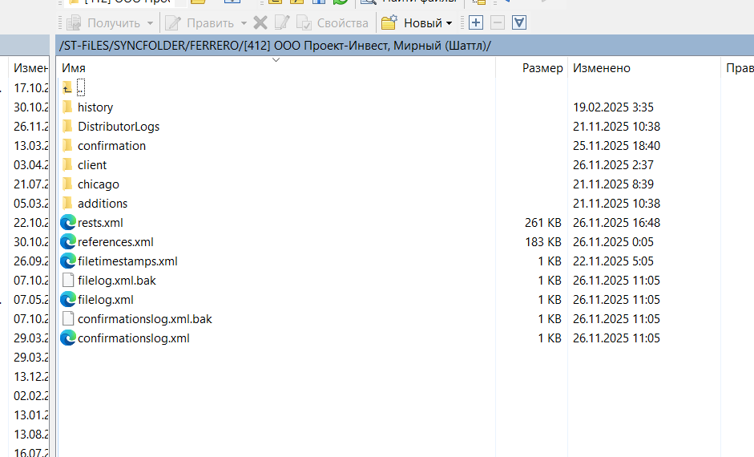This screenshot has height=457, width=754.
Task: Click the rename pencil toolbar icon
Action: (282, 22)
